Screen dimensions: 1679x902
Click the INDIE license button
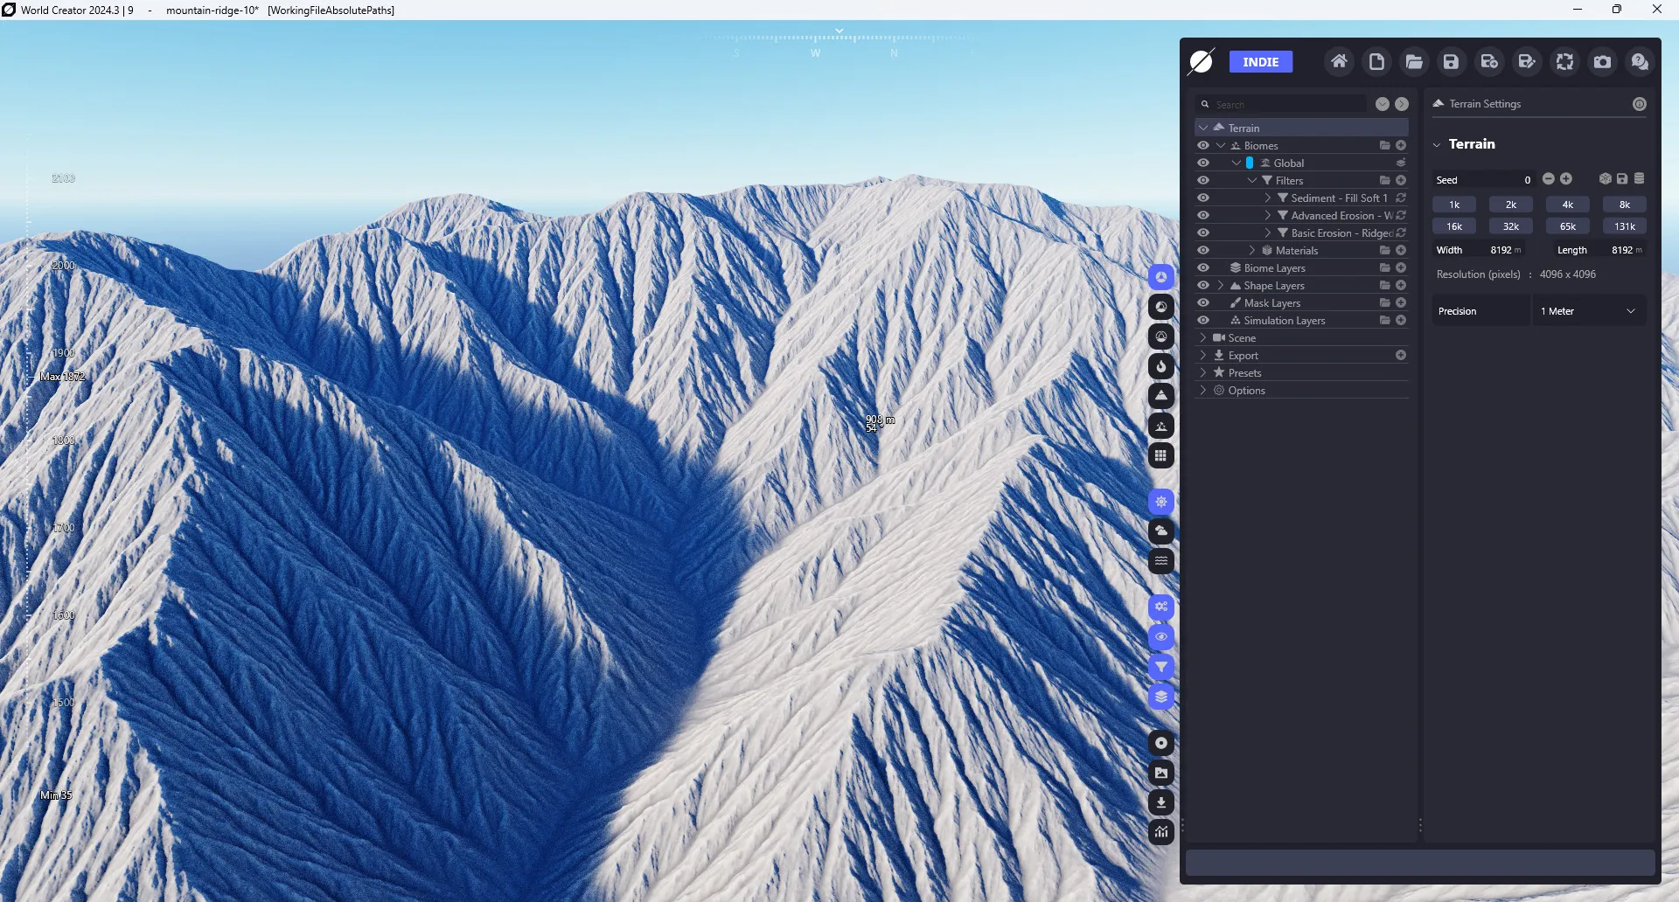coord(1261,62)
